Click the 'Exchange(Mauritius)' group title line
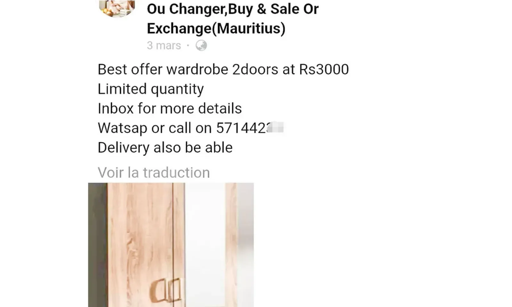 (216, 28)
